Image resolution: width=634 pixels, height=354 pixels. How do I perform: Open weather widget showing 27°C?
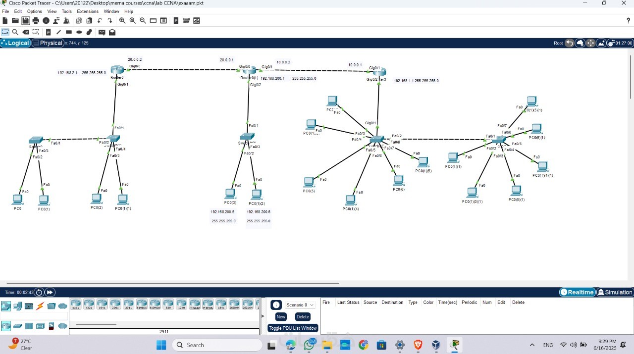tap(21, 345)
